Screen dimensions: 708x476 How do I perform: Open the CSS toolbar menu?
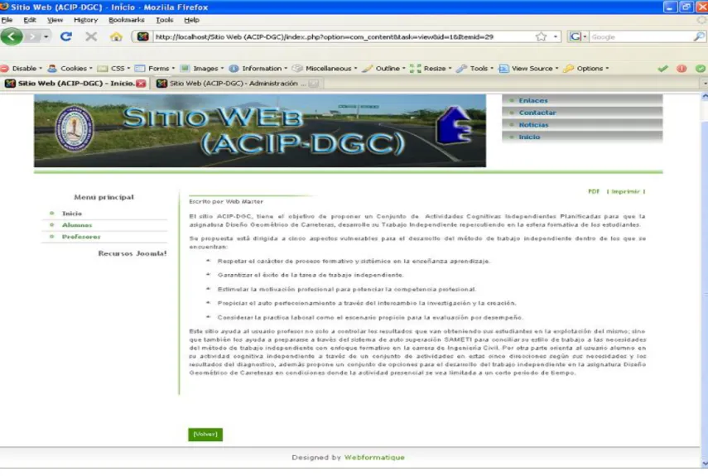click(x=113, y=69)
